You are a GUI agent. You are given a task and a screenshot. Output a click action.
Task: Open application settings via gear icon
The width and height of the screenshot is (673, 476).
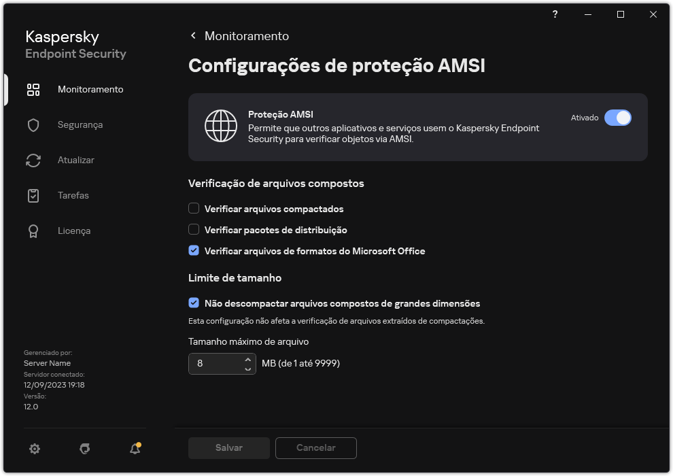35,449
